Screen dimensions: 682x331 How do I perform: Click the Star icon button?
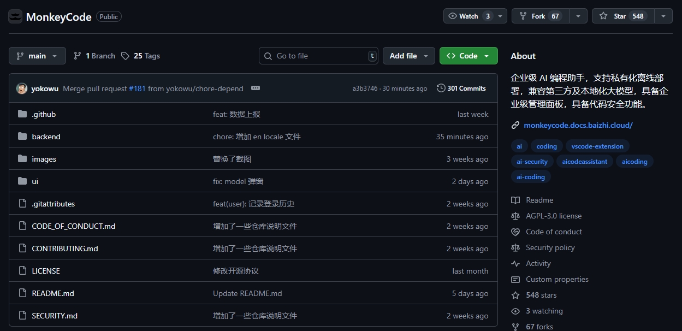coord(603,16)
